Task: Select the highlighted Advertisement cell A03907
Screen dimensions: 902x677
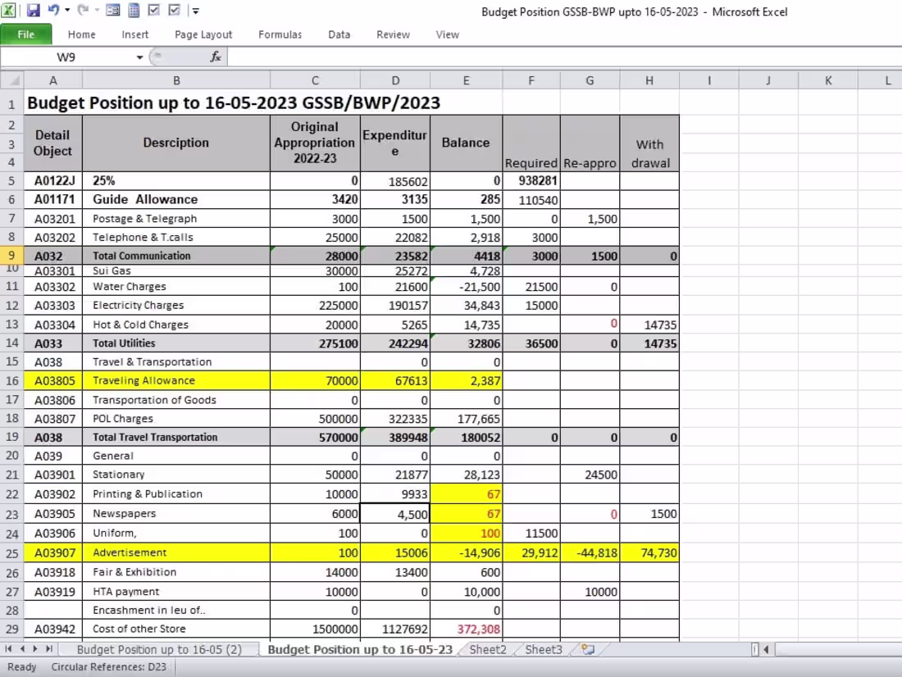Action: [x=52, y=552]
